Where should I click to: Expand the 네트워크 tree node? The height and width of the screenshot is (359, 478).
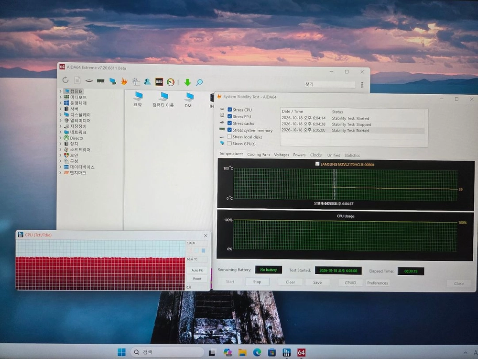coord(60,132)
